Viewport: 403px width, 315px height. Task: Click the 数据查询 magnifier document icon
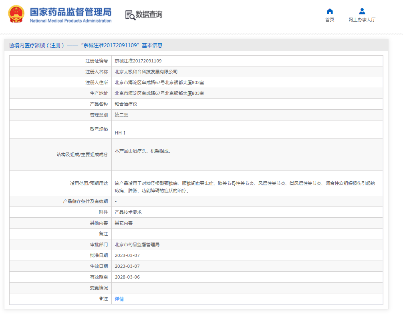130,15
